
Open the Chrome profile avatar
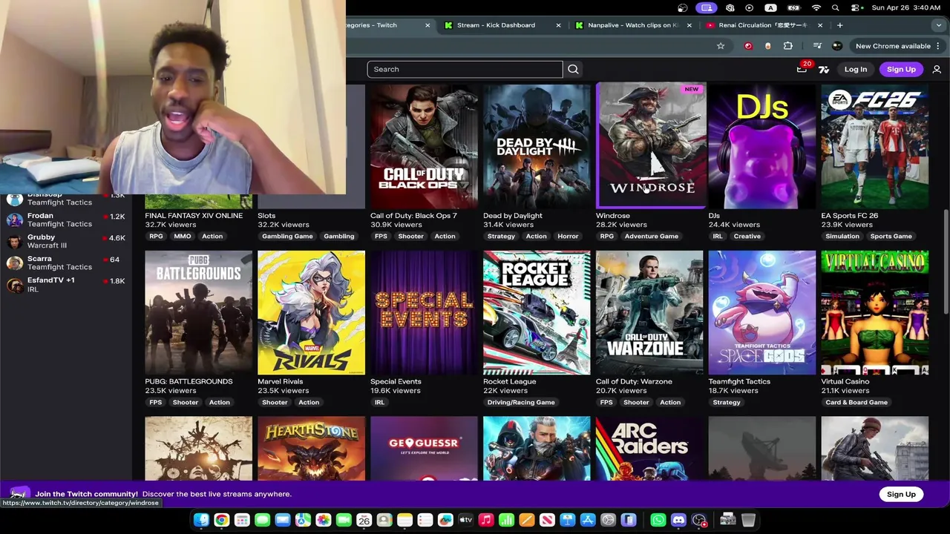click(x=837, y=46)
